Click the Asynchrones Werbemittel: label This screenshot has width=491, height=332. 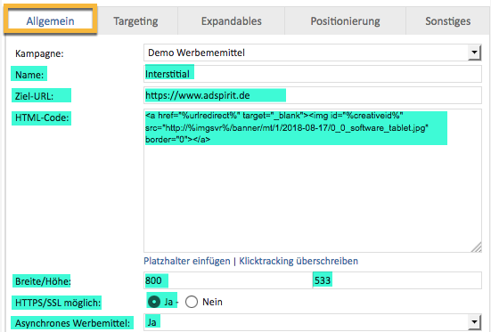coord(72,323)
